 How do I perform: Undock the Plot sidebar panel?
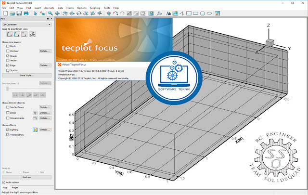tap(48, 19)
